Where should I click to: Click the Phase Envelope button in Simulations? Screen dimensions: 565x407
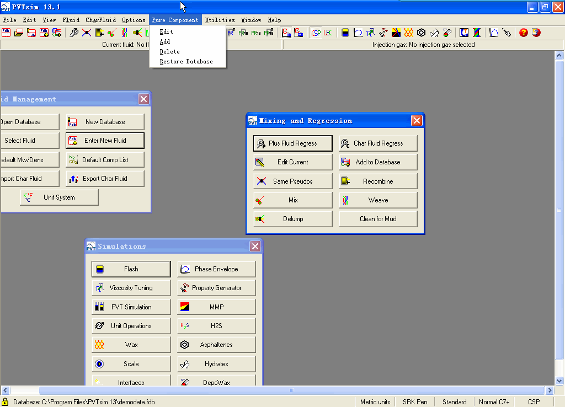point(216,269)
